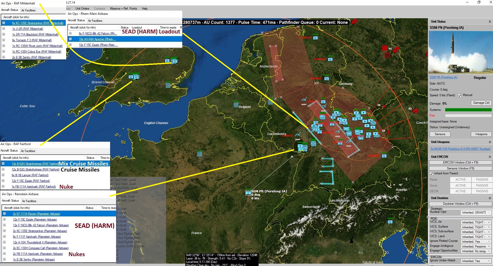Image resolution: width=493 pixels, height=266 pixels.
Task: Select the facility grid icon beside Belgium label
Action: pos(236,105)
